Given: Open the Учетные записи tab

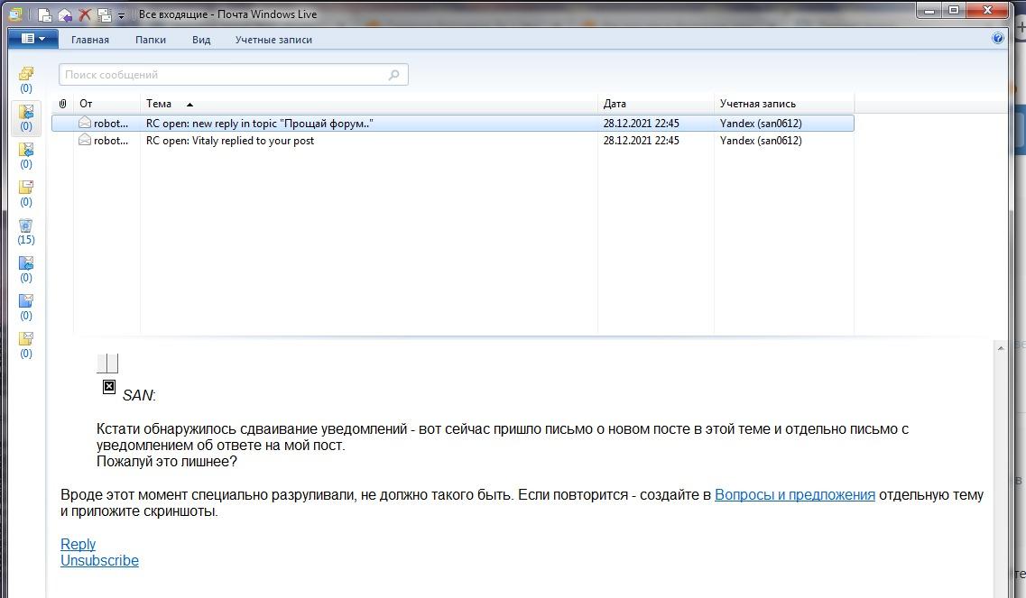Looking at the screenshot, I should click(x=273, y=40).
